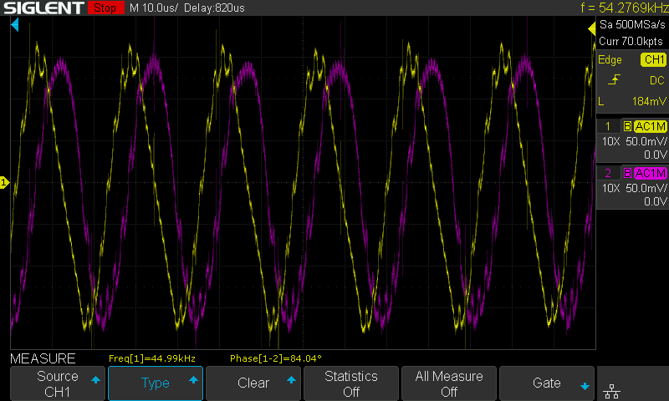Screen dimensions: 669x401
Task: Click the yellow trigger level arrow
Action: [x=590, y=28]
